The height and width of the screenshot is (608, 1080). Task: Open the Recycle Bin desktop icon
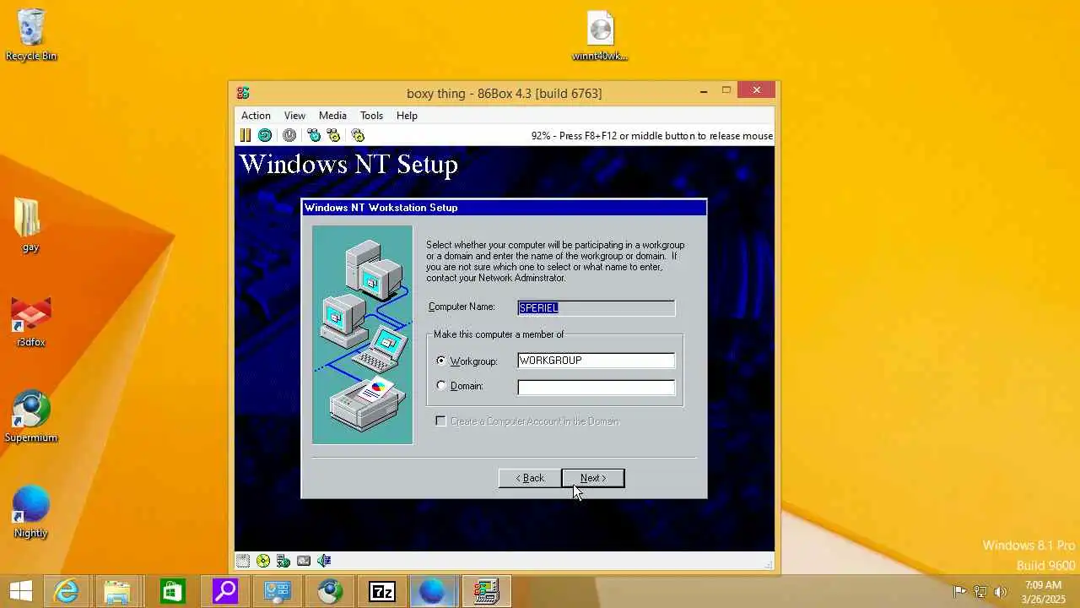click(31, 35)
